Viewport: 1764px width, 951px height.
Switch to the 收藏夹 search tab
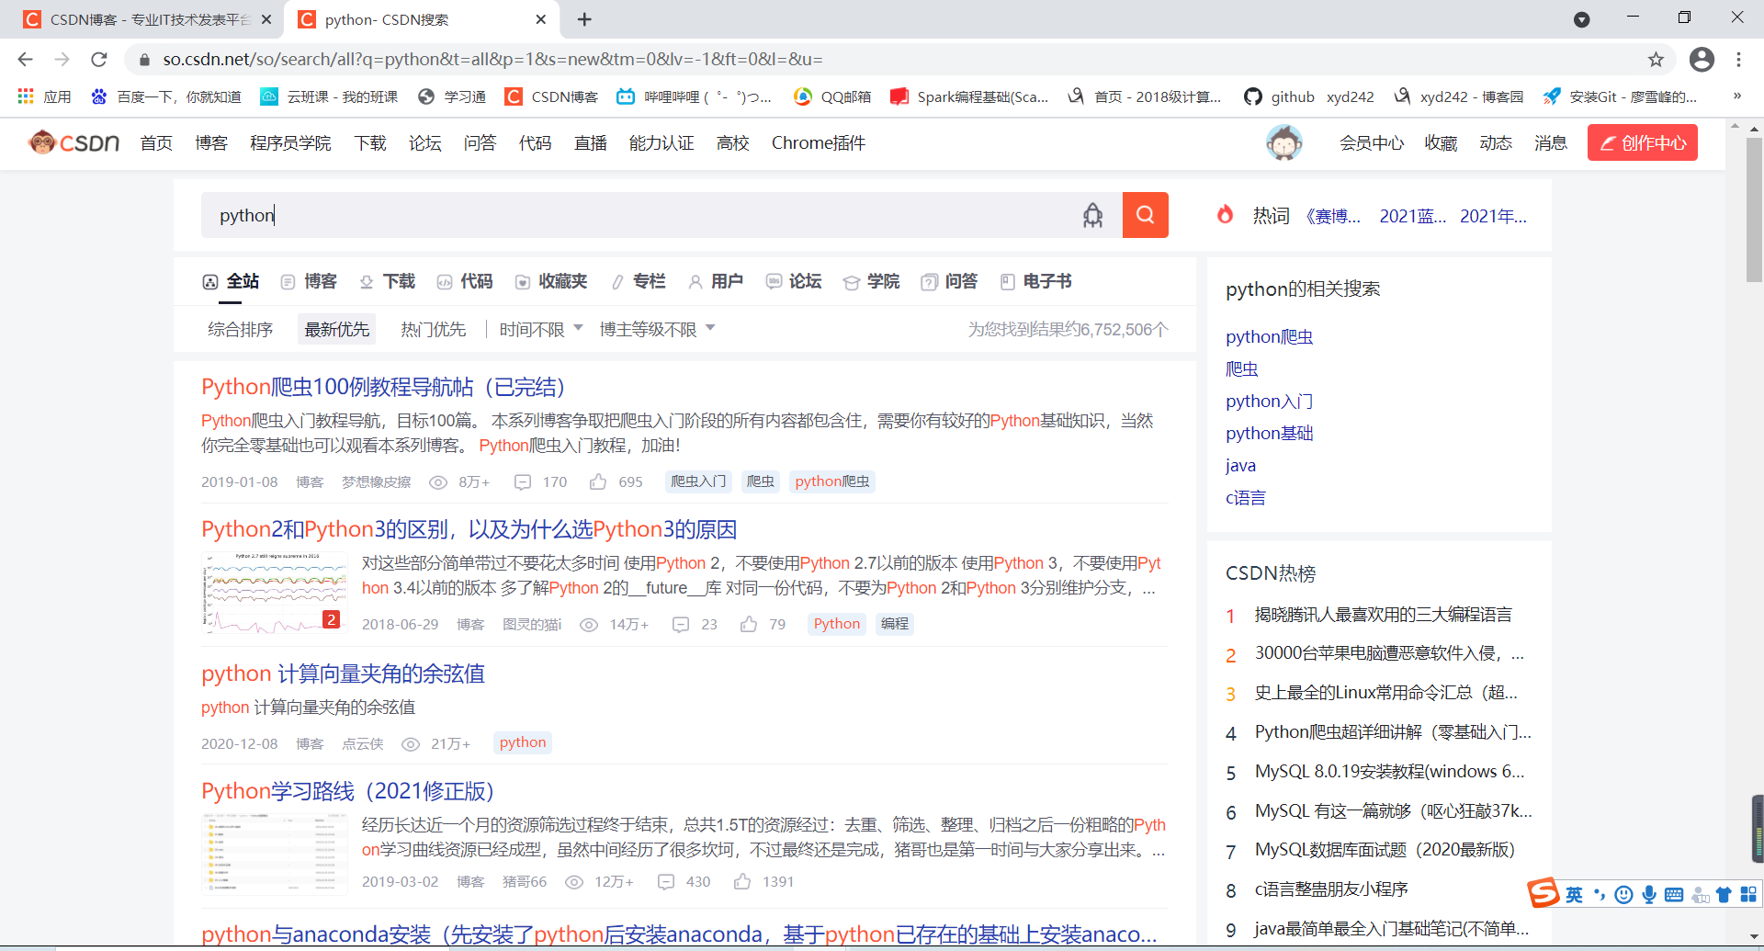coord(551,281)
